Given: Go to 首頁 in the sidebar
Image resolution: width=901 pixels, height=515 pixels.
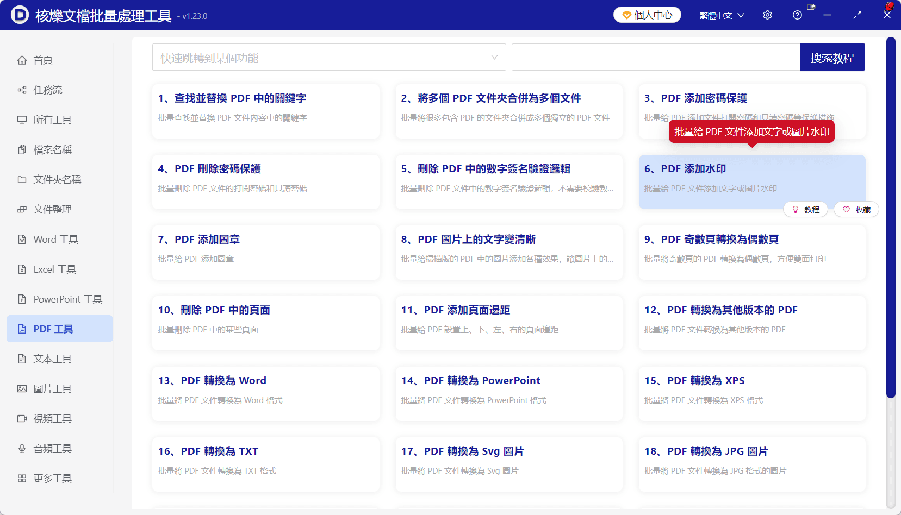Looking at the screenshot, I should click(43, 60).
